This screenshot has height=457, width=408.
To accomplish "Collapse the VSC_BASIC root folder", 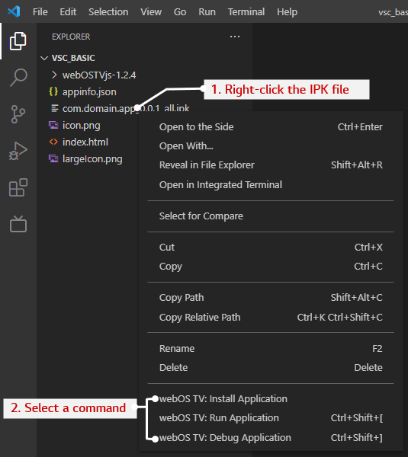I will pyautogui.click(x=44, y=58).
